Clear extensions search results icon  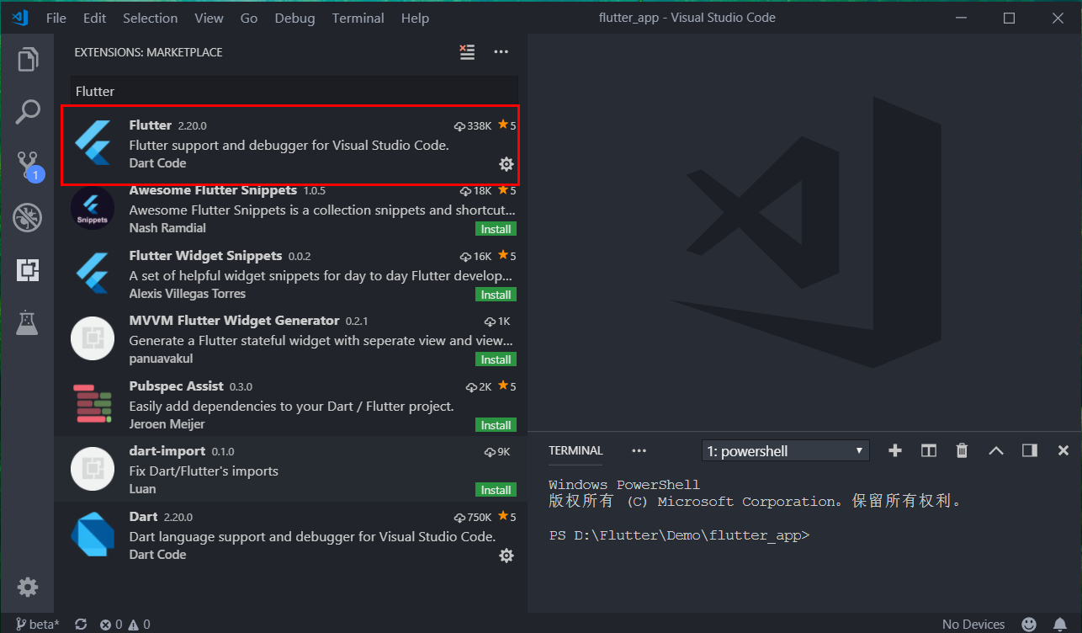click(467, 52)
